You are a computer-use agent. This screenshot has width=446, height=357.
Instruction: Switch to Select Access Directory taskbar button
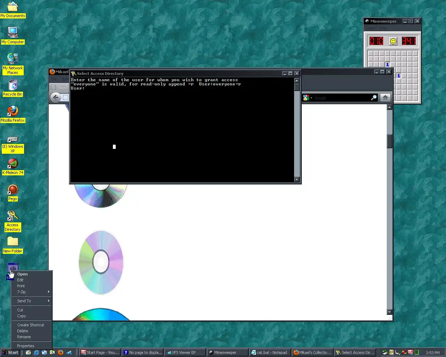point(355,352)
